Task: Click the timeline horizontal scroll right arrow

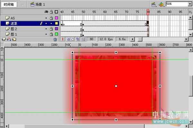Action: (186, 39)
